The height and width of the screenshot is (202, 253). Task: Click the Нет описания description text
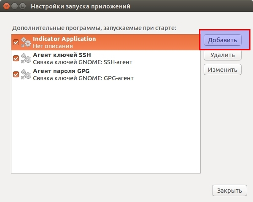pos(53,46)
